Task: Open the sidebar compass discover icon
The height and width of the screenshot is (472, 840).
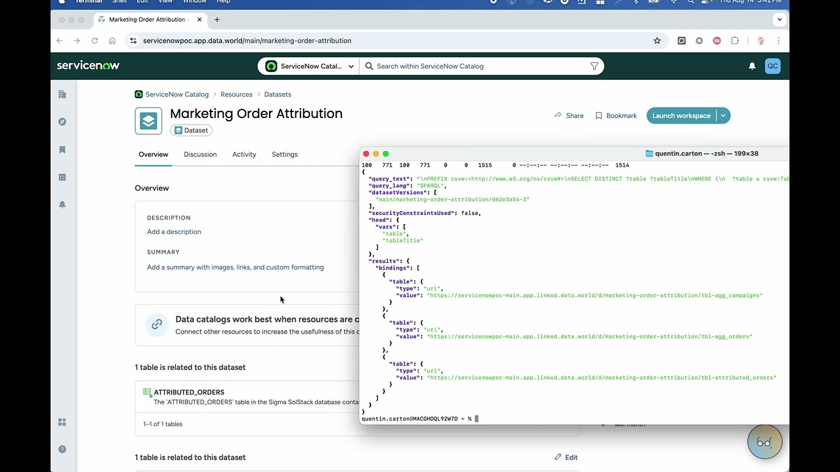Action: 62,122
